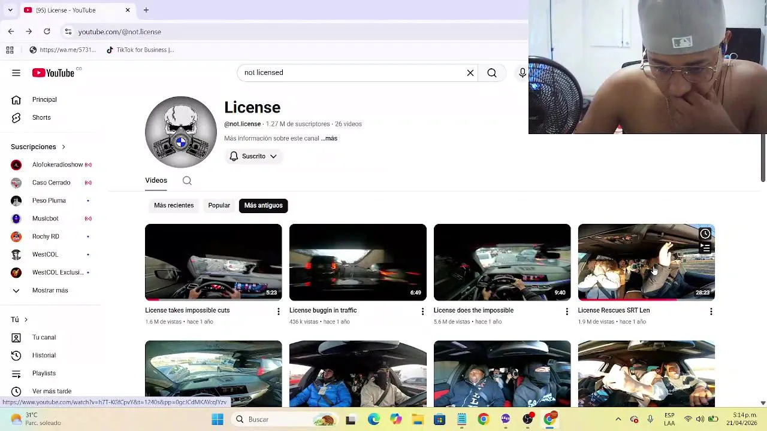Image resolution: width=767 pixels, height=431 pixels.
Task: Go back in browser
Action: click(x=11, y=31)
